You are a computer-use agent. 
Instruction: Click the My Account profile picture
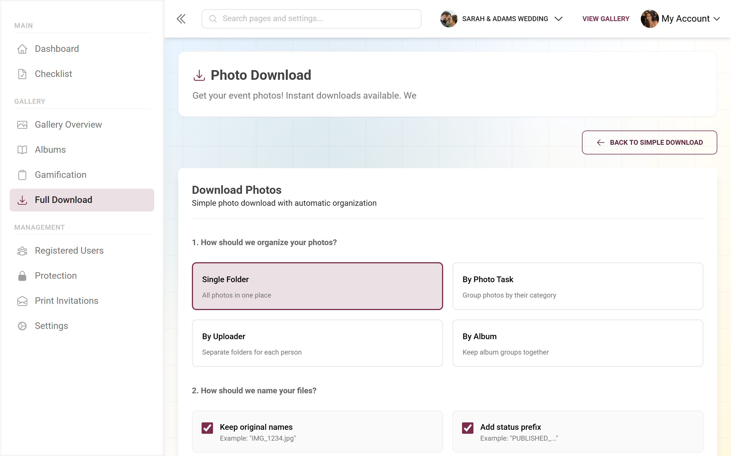click(x=649, y=19)
